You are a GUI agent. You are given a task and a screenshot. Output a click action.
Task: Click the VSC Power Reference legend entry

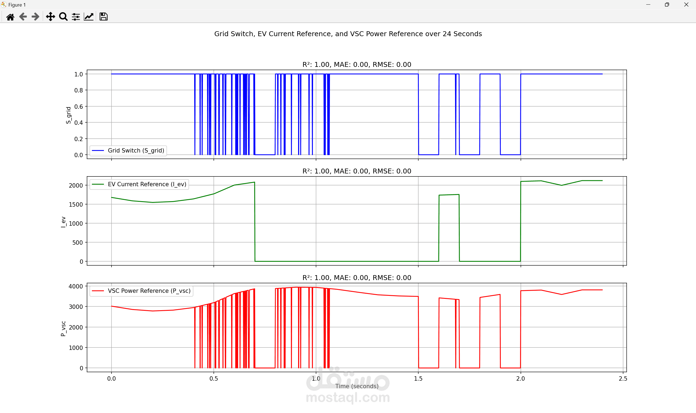[149, 291]
